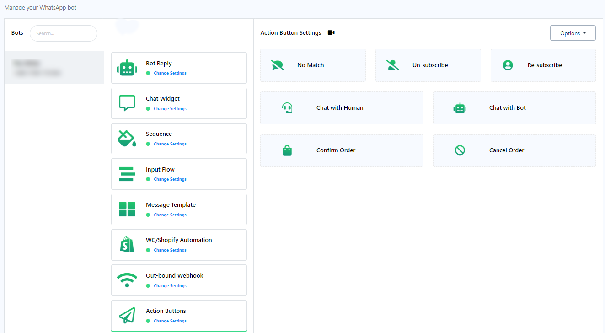Select the Chat with Bot card
This screenshot has width=605, height=333.
[x=514, y=108]
